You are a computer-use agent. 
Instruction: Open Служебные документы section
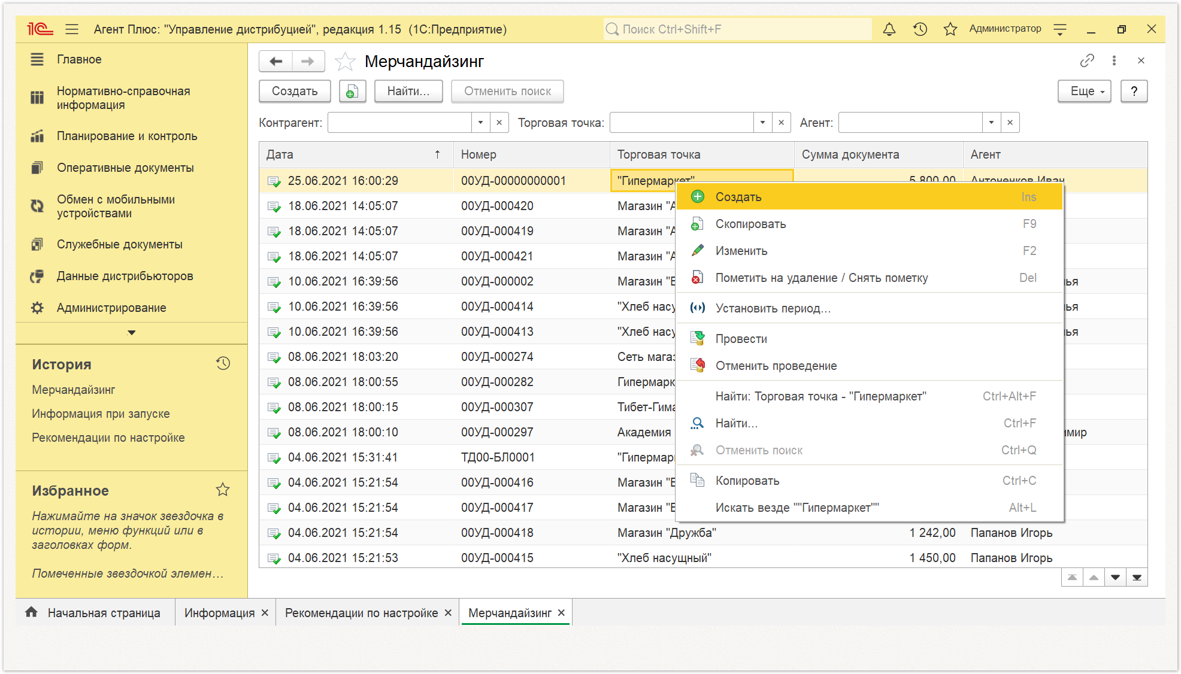coord(119,244)
